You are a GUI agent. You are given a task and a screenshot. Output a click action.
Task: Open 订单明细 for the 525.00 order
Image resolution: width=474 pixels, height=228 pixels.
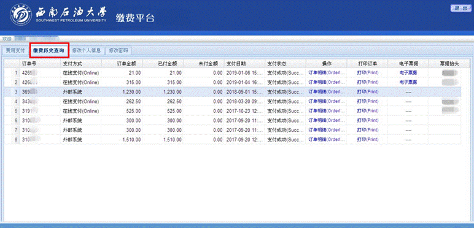[x=327, y=111]
